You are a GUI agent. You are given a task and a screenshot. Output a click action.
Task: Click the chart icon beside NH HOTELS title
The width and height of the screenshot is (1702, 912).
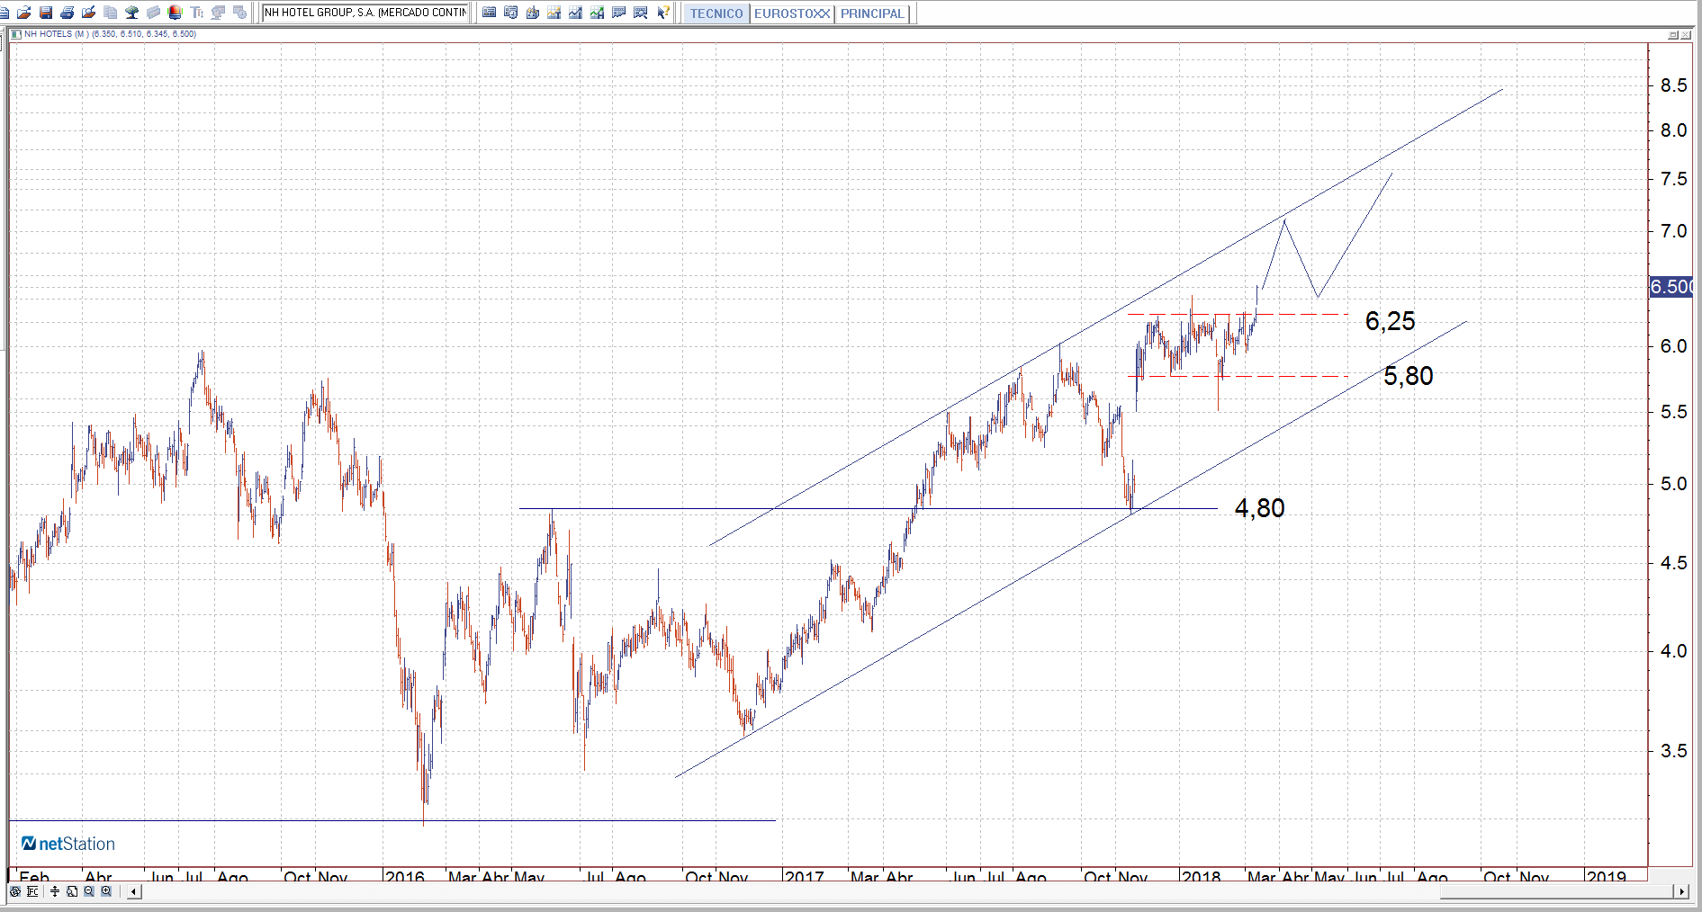[x=16, y=34]
